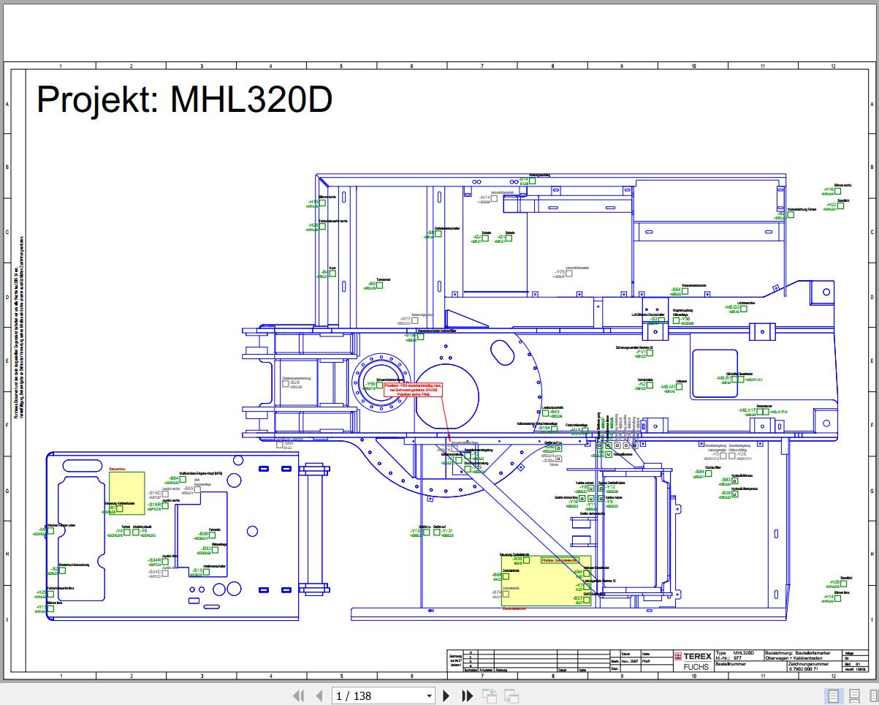Image resolution: width=879 pixels, height=705 pixels.
Task: Click the red Position -Y59 annotation note
Action: pyautogui.click(x=413, y=389)
